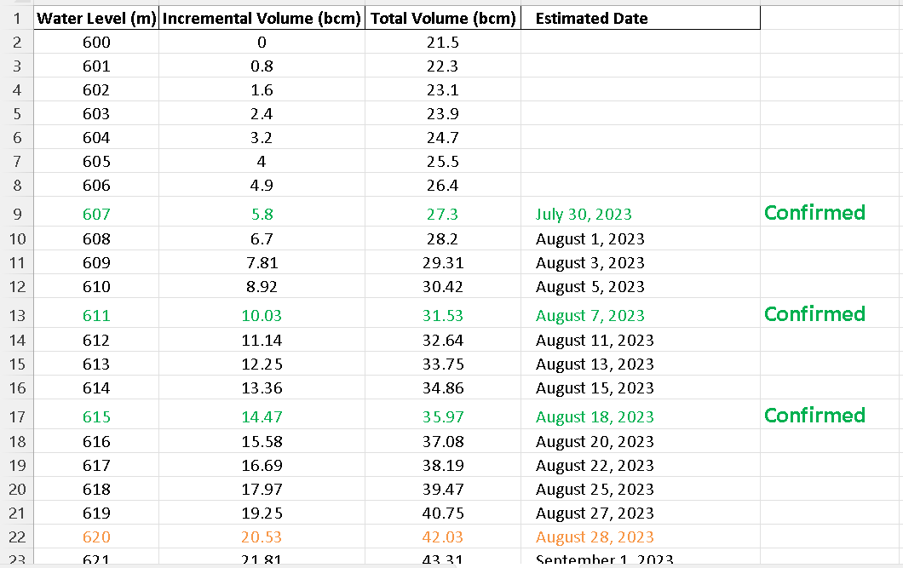The image size is (903, 568).
Task: Click total volume cell 27.3
Action: tap(443, 214)
